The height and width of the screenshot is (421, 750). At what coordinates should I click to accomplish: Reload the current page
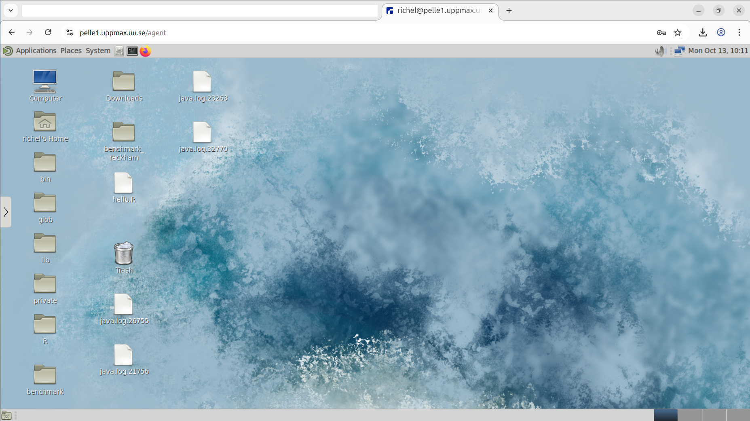tap(48, 33)
